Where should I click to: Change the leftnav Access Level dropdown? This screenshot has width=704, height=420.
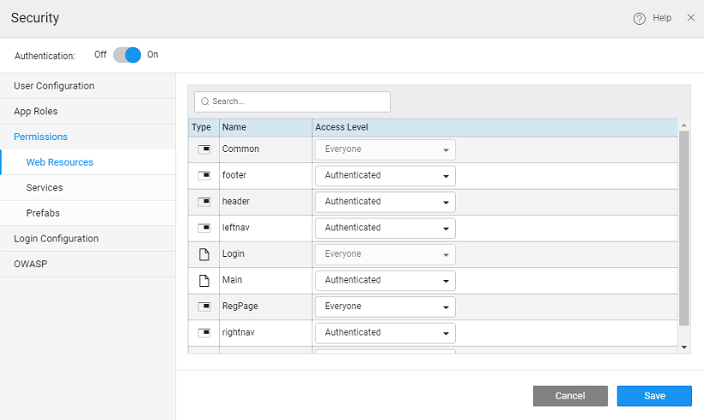(x=385, y=228)
